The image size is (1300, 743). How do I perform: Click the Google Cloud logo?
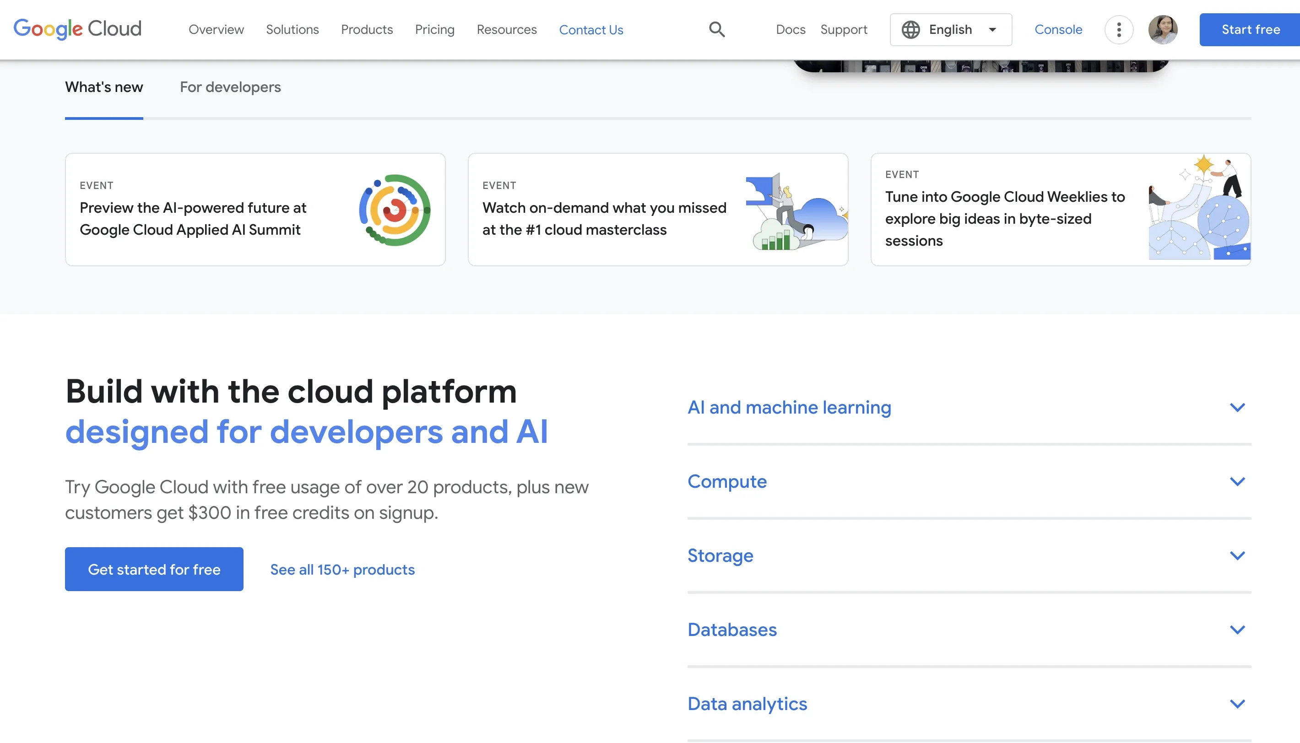(77, 29)
